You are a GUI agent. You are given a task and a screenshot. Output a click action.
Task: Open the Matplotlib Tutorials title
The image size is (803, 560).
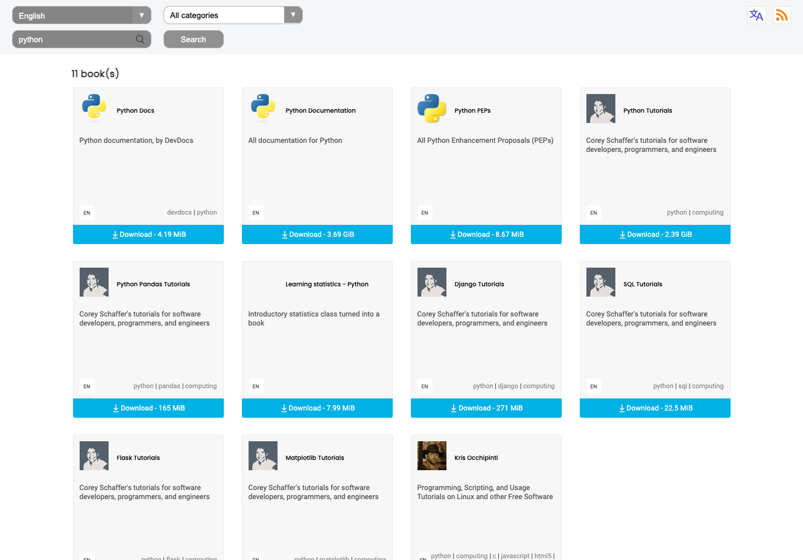pyautogui.click(x=315, y=458)
